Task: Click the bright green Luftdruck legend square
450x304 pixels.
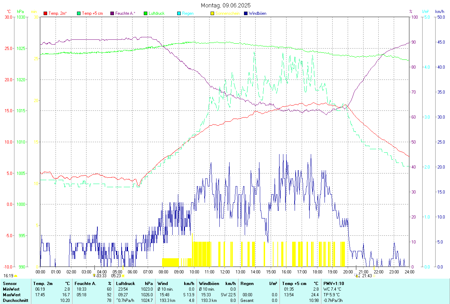Action: [146, 13]
